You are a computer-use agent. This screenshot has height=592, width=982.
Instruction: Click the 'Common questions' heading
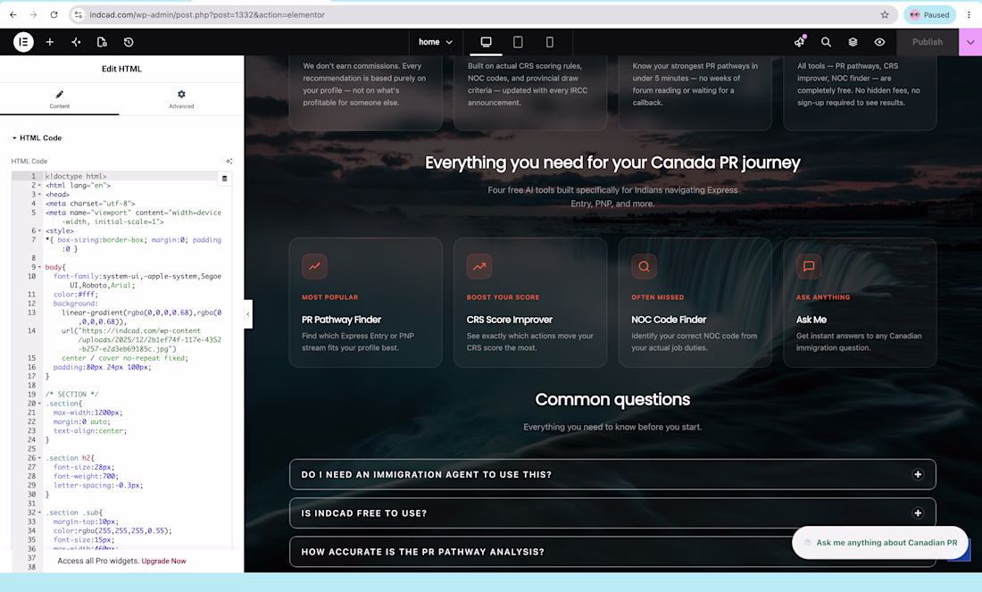click(x=612, y=400)
